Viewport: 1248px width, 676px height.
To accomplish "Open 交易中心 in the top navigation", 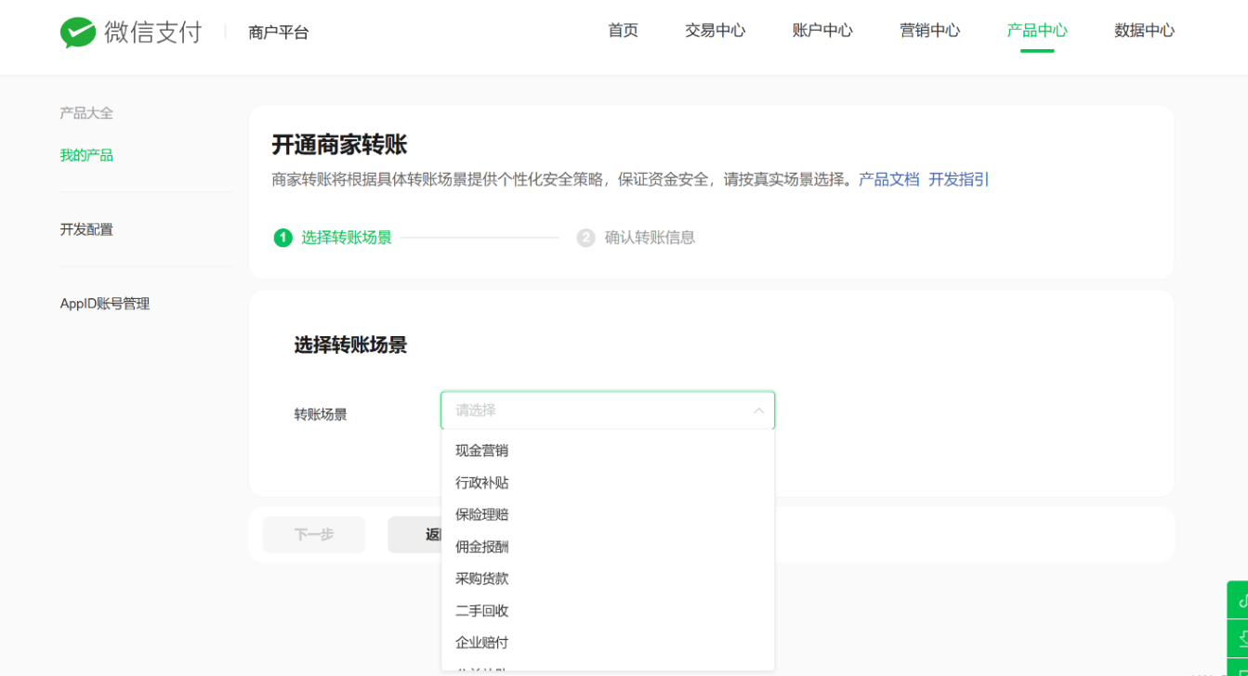I will tap(715, 31).
